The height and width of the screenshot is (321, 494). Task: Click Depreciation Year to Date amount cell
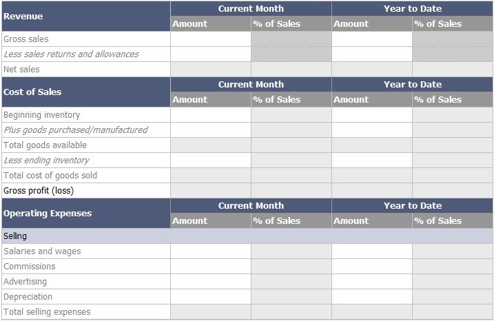tap(372, 296)
